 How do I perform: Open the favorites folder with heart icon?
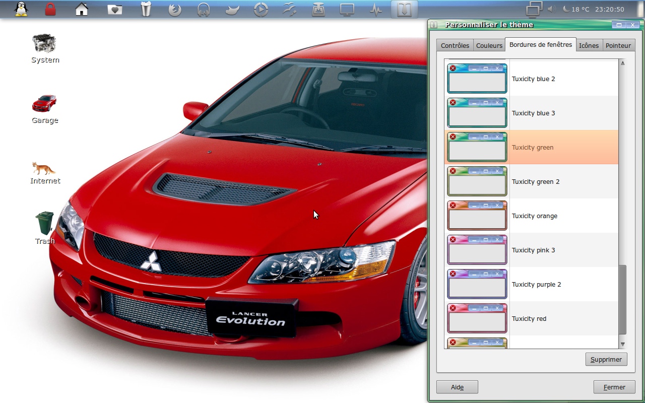point(115,10)
